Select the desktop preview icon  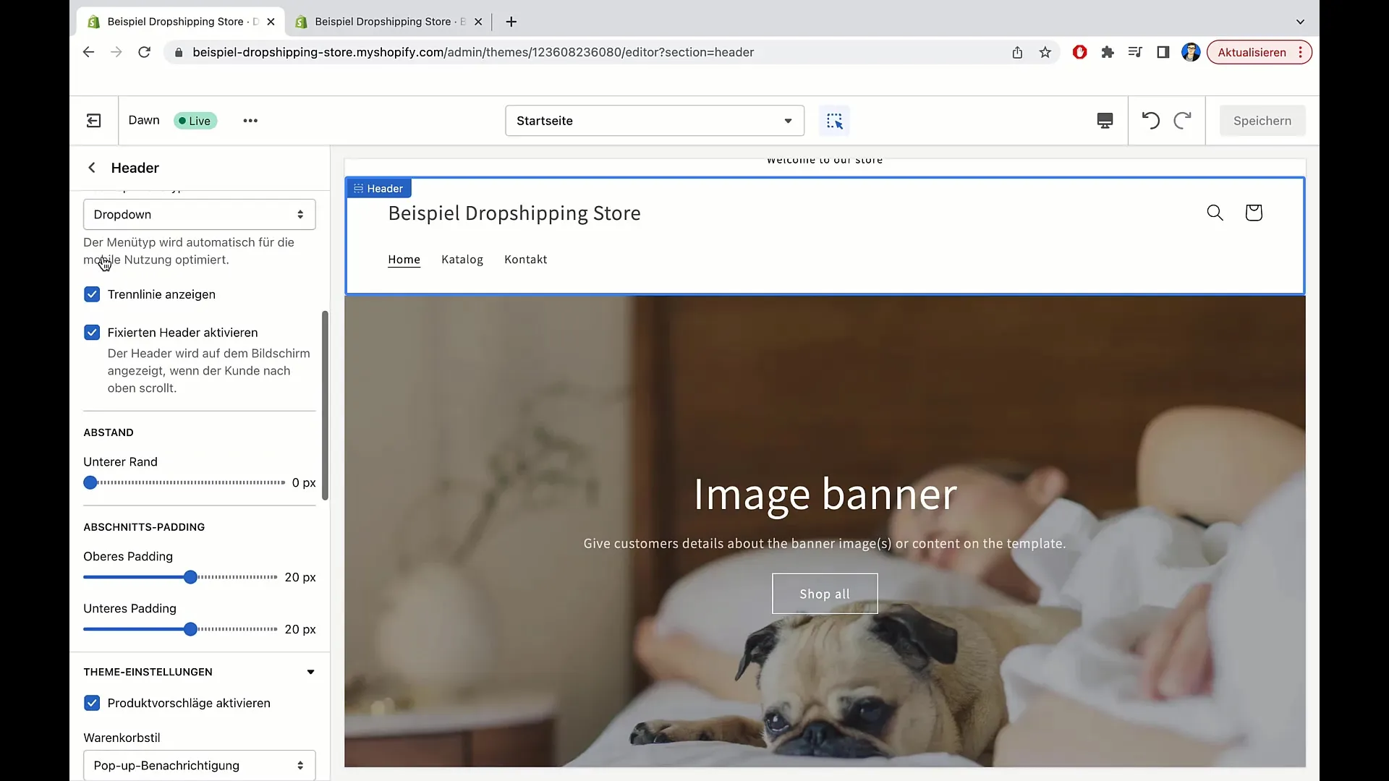[1105, 120]
